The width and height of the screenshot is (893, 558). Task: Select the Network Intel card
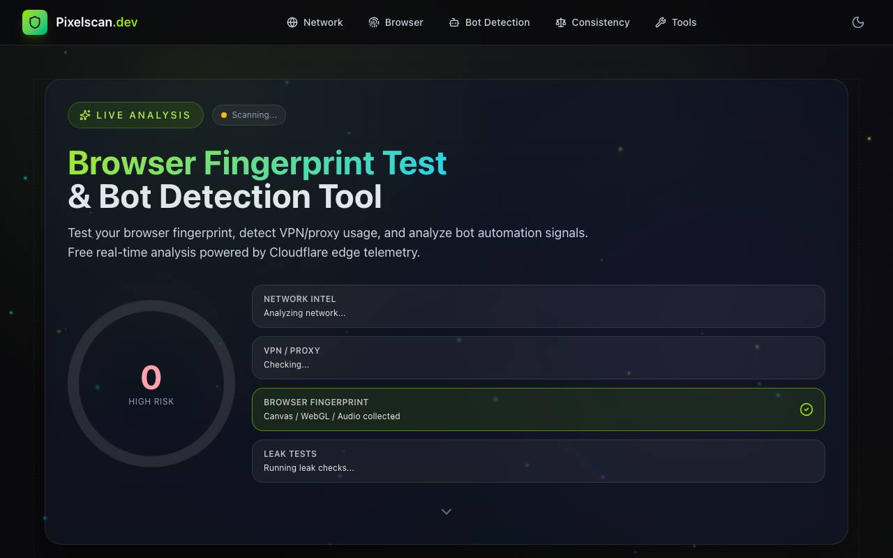click(x=539, y=306)
